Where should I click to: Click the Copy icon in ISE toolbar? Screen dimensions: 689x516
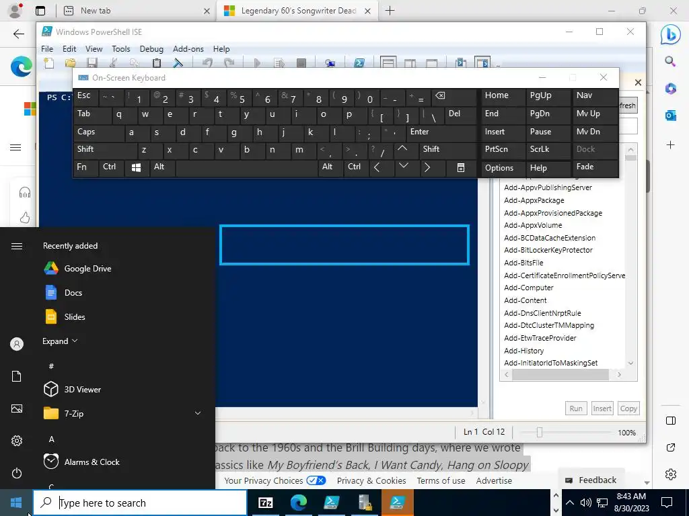135,63
